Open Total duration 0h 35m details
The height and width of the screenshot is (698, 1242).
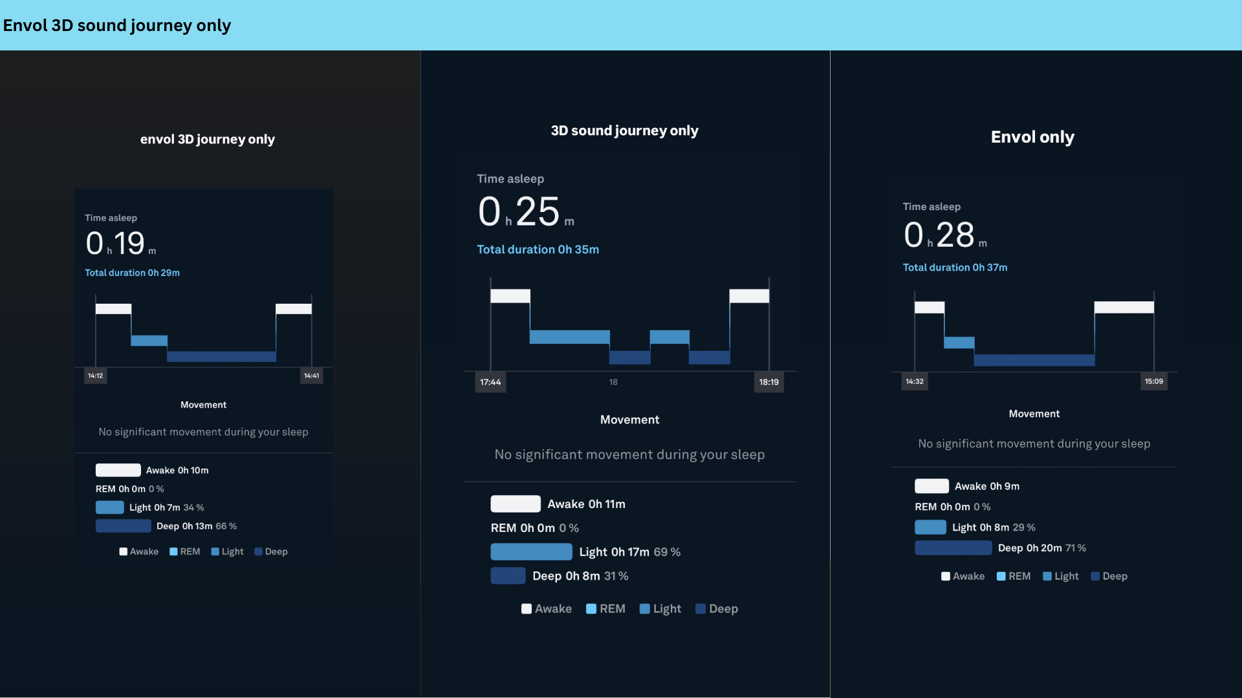(538, 249)
